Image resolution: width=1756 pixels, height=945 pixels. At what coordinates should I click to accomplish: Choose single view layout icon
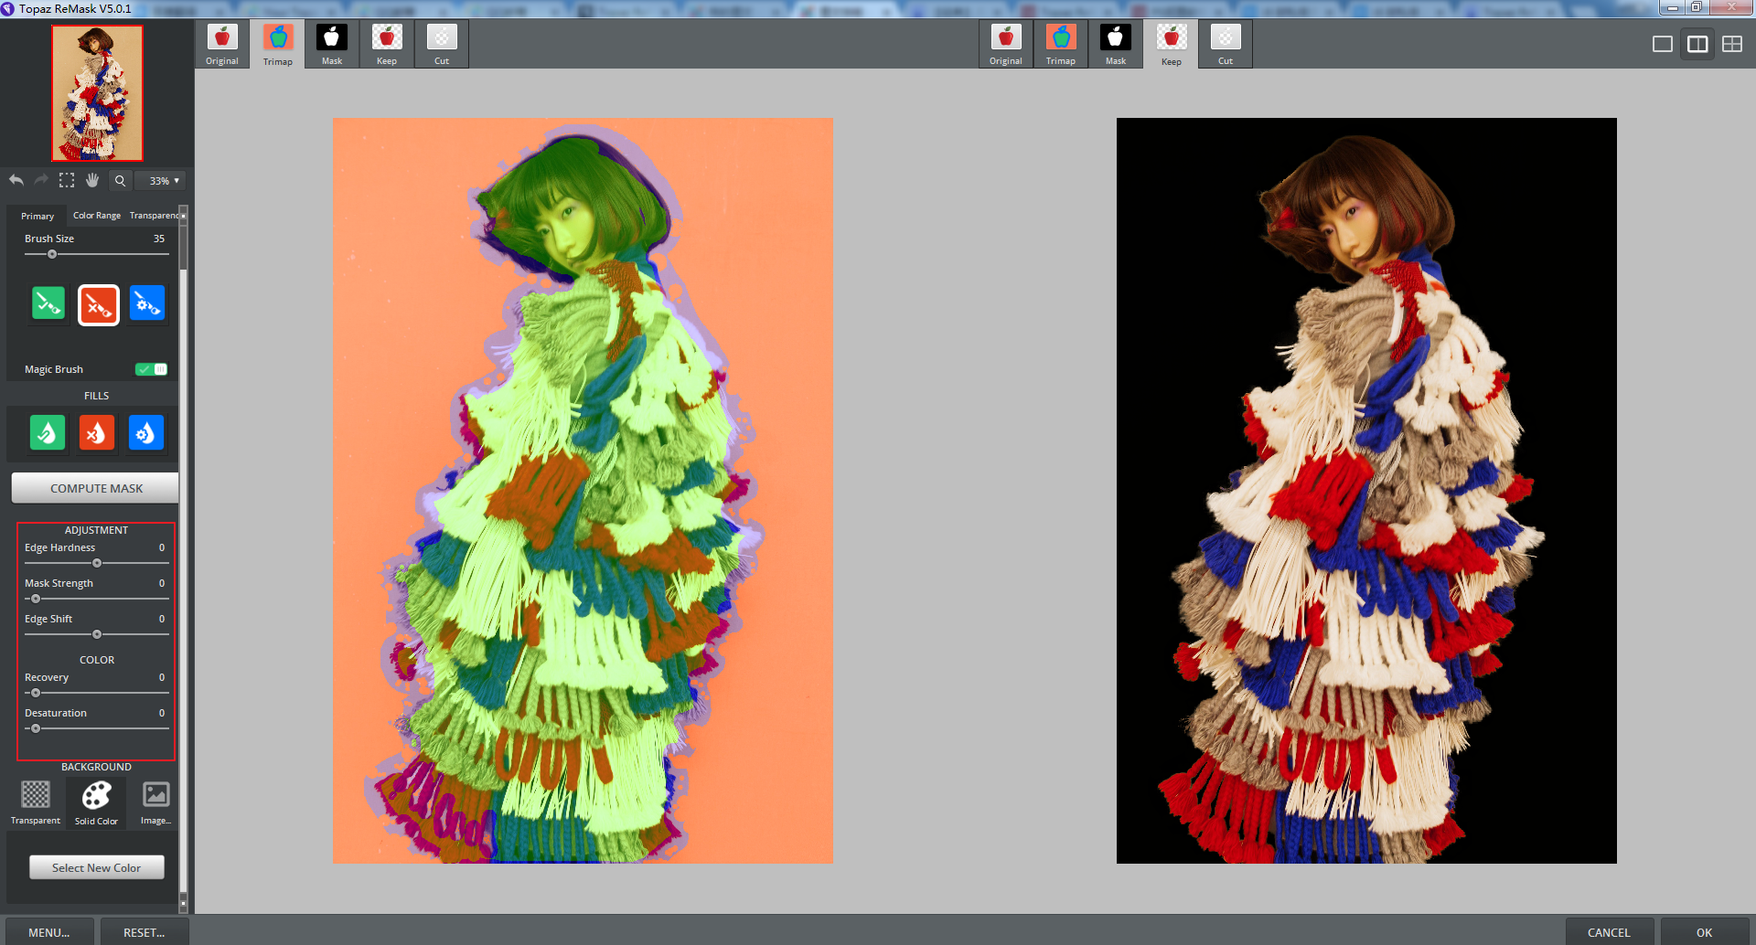1663,44
